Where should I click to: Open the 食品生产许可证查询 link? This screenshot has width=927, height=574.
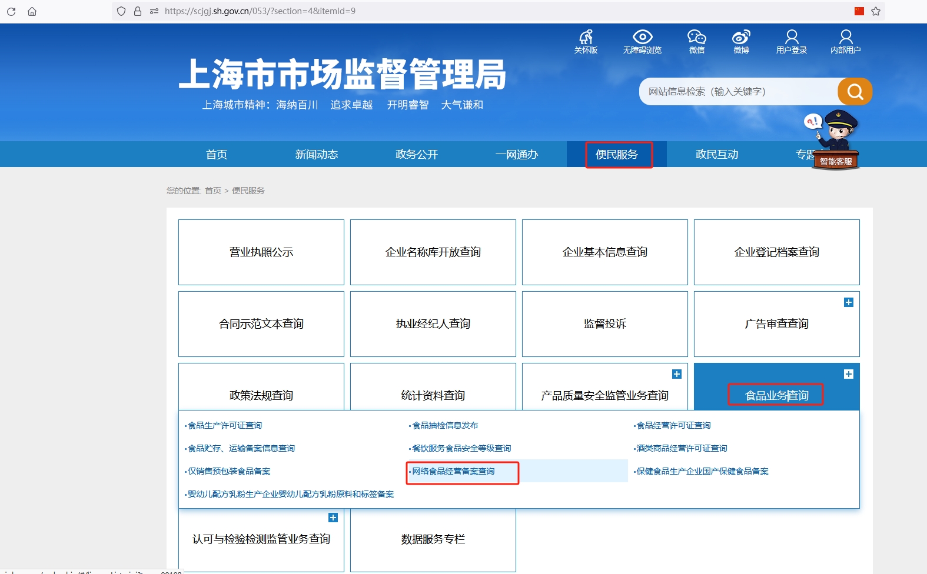click(225, 426)
